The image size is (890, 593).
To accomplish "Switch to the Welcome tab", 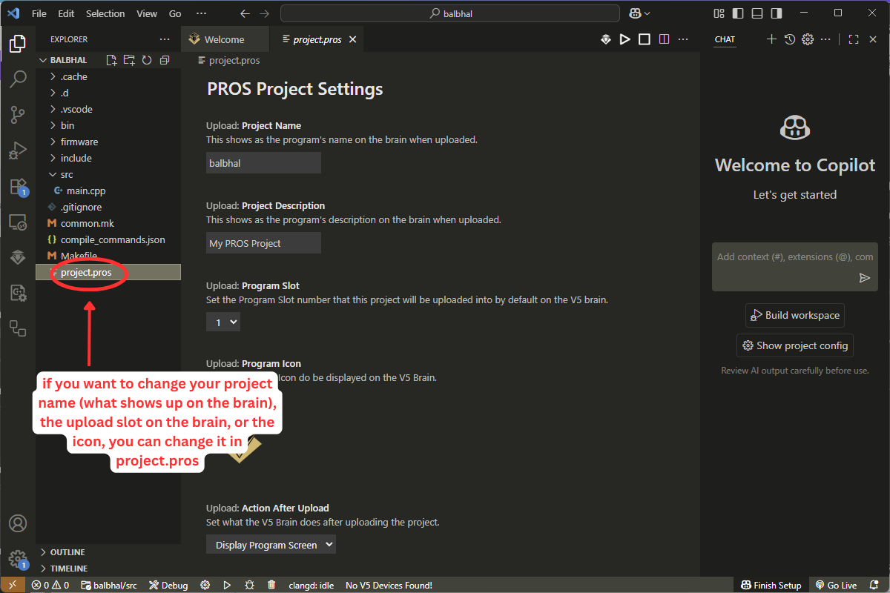I will coord(224,39).
